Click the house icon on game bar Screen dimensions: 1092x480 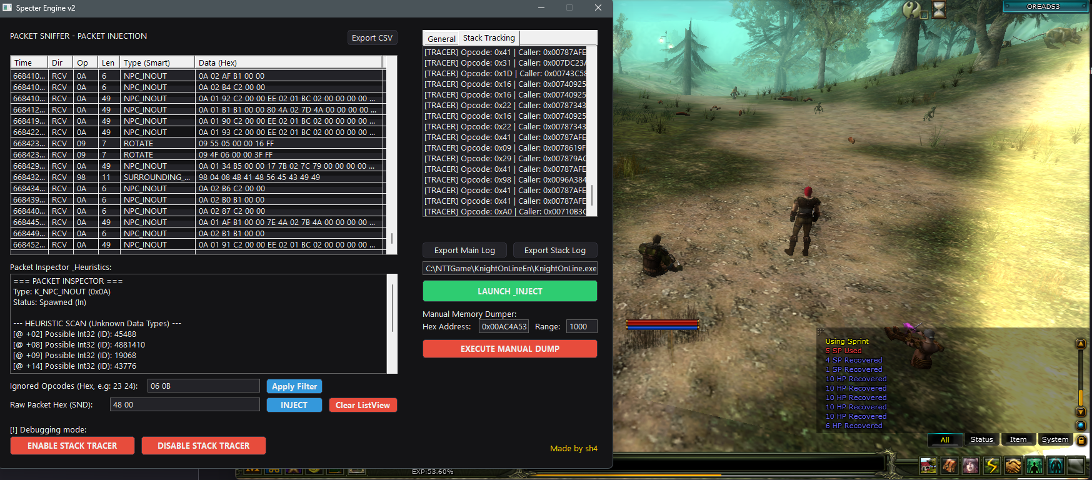point(928,466)
